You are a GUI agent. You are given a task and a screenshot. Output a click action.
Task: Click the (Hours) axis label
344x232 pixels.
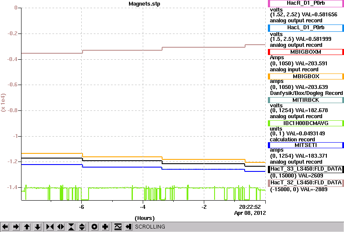pyautogui.click(x=144, y=218)
